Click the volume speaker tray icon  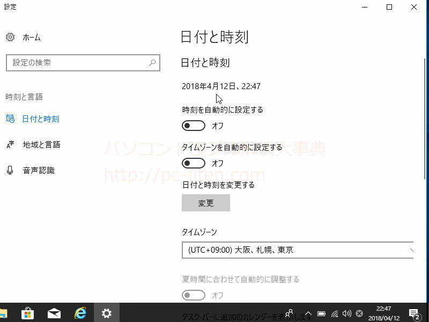coord(347,313)
